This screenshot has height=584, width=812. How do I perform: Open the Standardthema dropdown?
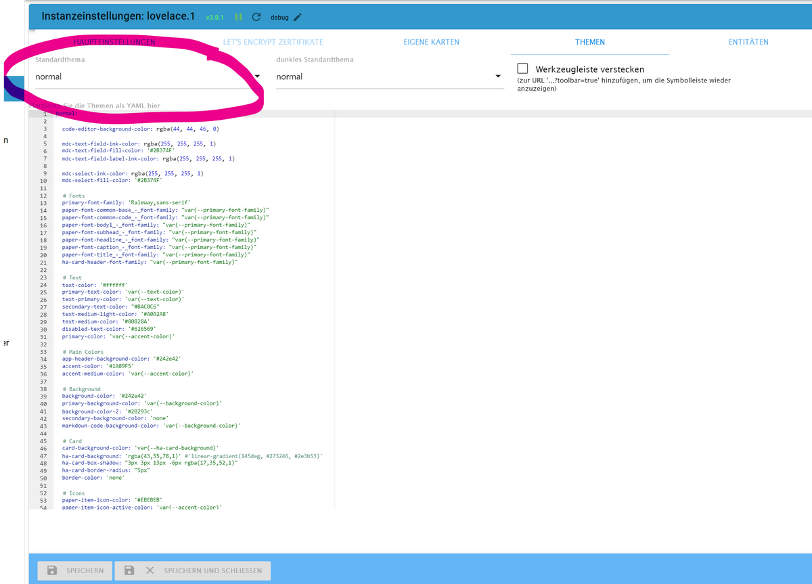click(145, 77)
